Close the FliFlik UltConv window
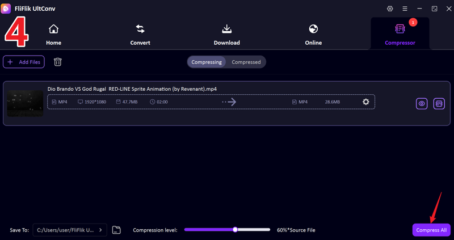454x240 pixels. coord(449,9)
